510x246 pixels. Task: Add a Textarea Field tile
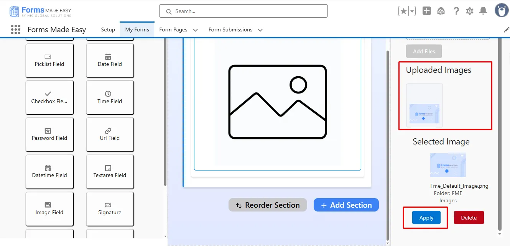click(x=110, y=171)
